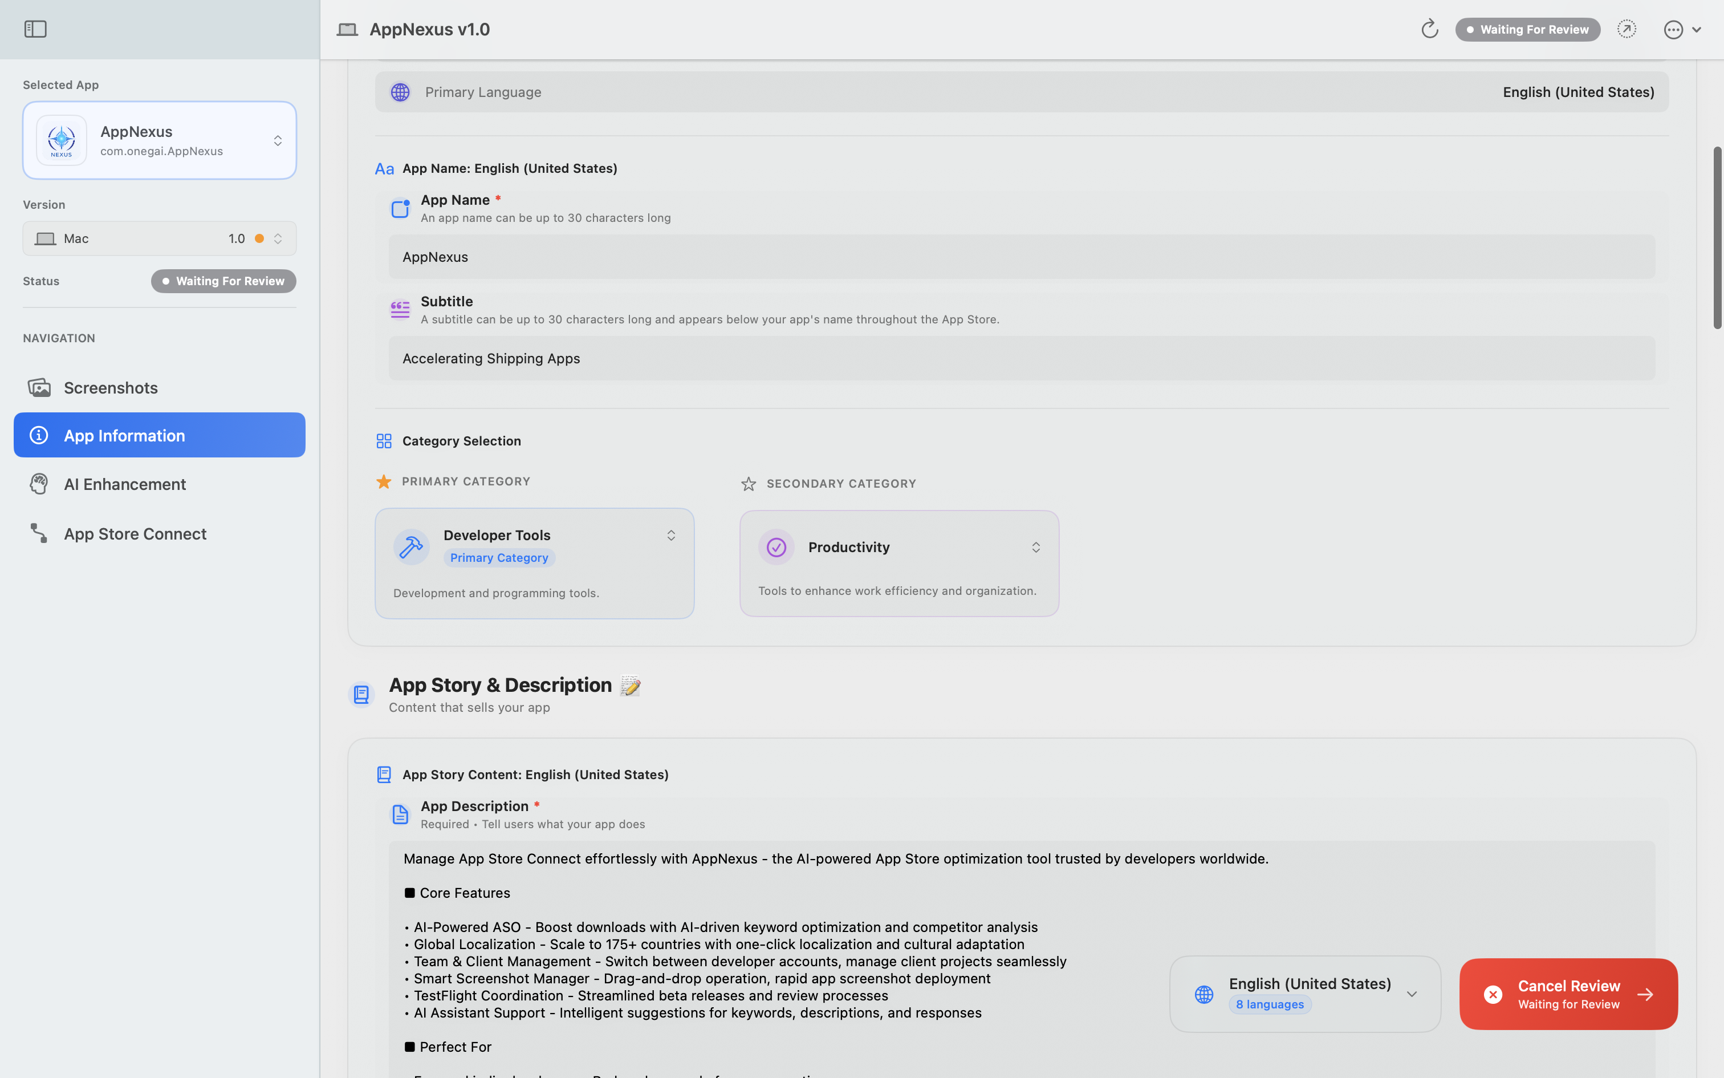Click the Subtitle text field
The height and width of the screenshot is (1078, 1724).
click(x=1021, y=359)
